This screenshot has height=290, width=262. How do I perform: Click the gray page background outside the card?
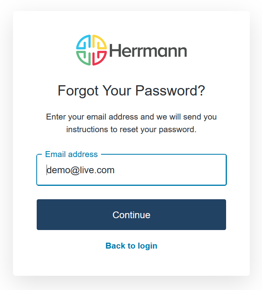6,158
